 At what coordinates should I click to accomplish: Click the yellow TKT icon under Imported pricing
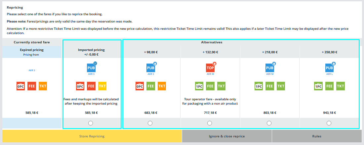point(102,86)
